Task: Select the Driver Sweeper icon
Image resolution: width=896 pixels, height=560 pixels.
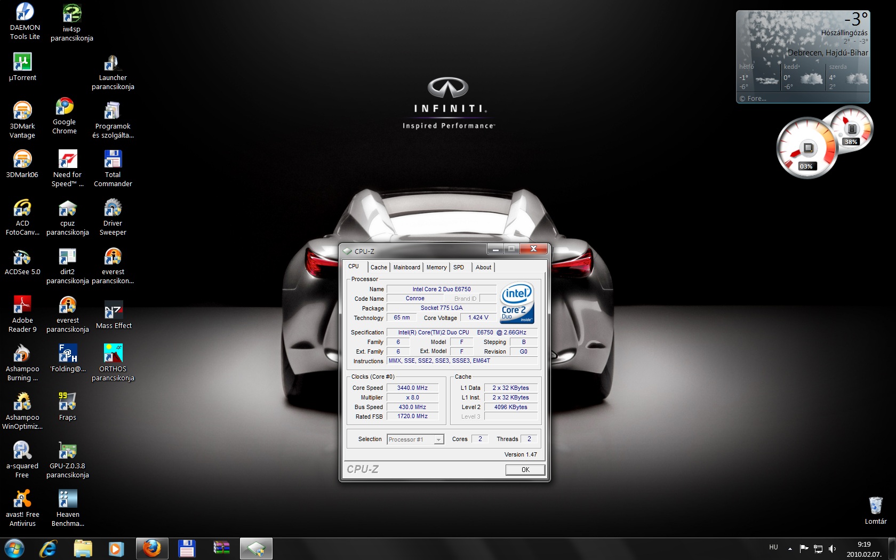Action: [113, 217]
